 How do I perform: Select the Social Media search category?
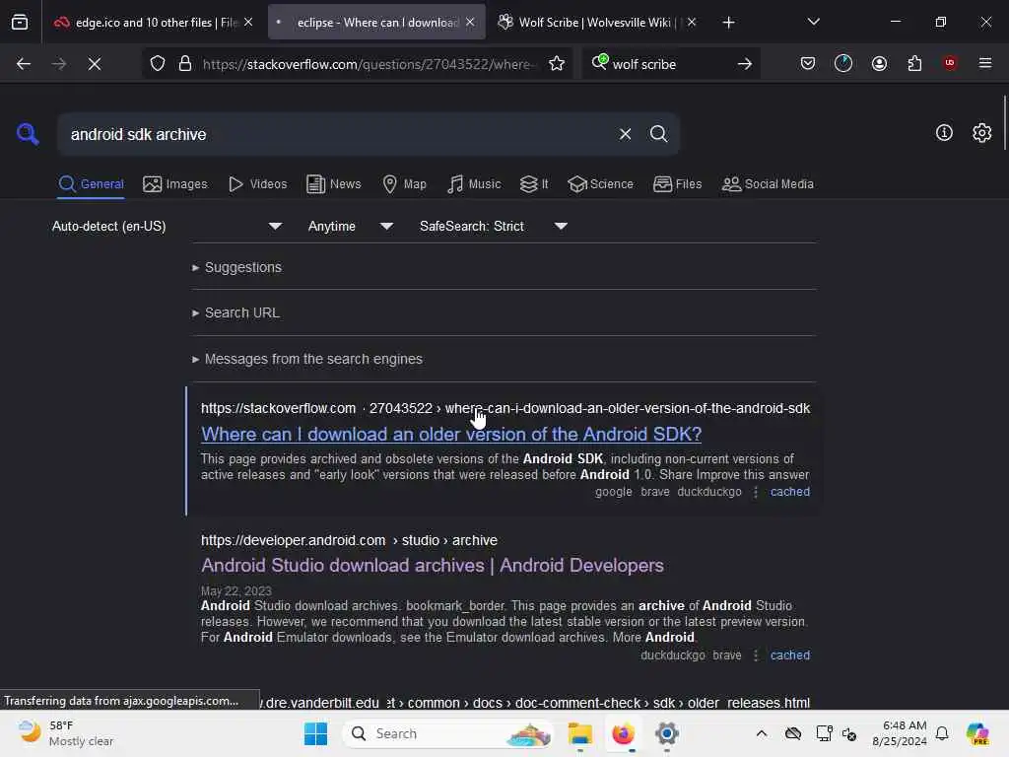click(x=768, y=184)
